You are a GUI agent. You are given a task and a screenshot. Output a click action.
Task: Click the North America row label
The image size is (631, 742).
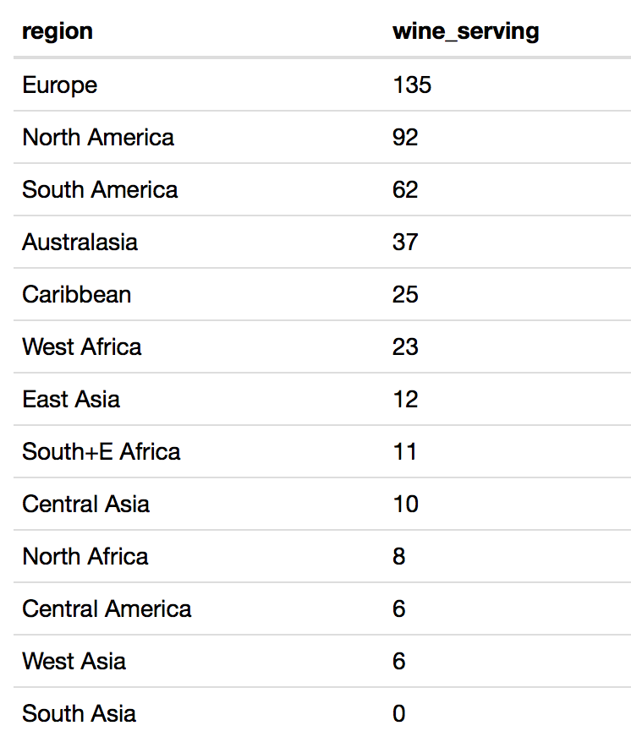[98, 138]
